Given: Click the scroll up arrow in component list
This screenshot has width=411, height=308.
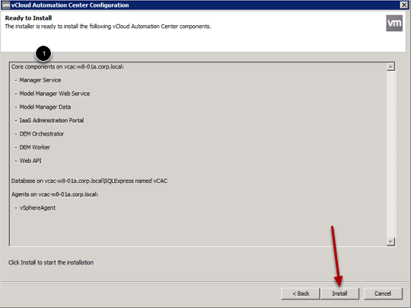Looking at the screenshot, I should pos(390,66).
